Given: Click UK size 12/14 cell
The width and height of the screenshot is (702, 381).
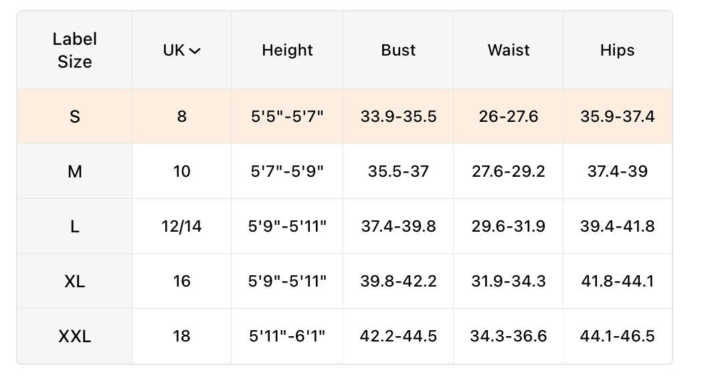Looking at the screenshot, I should click(181, 226).
